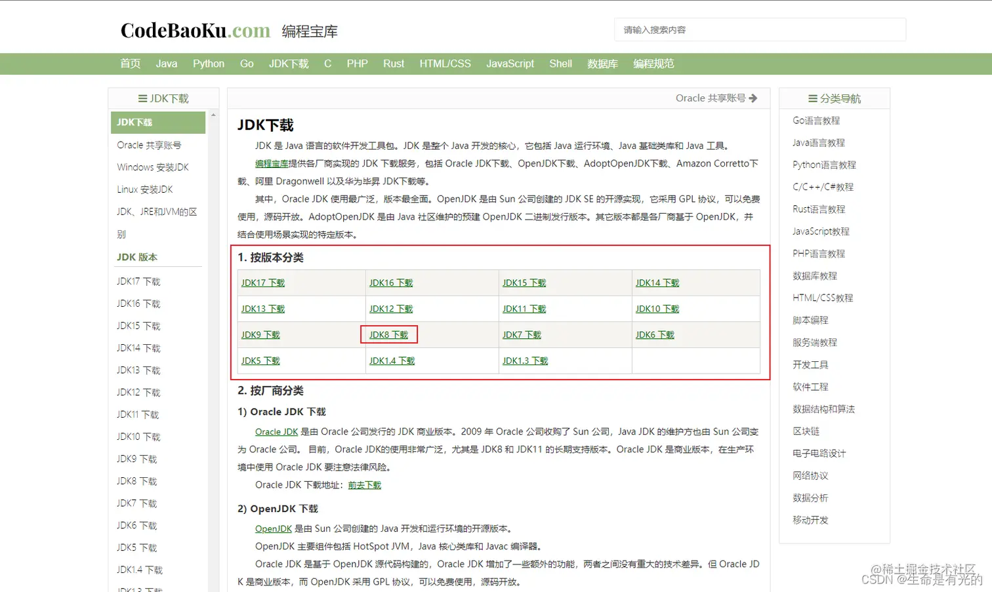Open JDK、JRE和JVM的区别 sidebar entry

pyautogui.click(x=156, y=211)
